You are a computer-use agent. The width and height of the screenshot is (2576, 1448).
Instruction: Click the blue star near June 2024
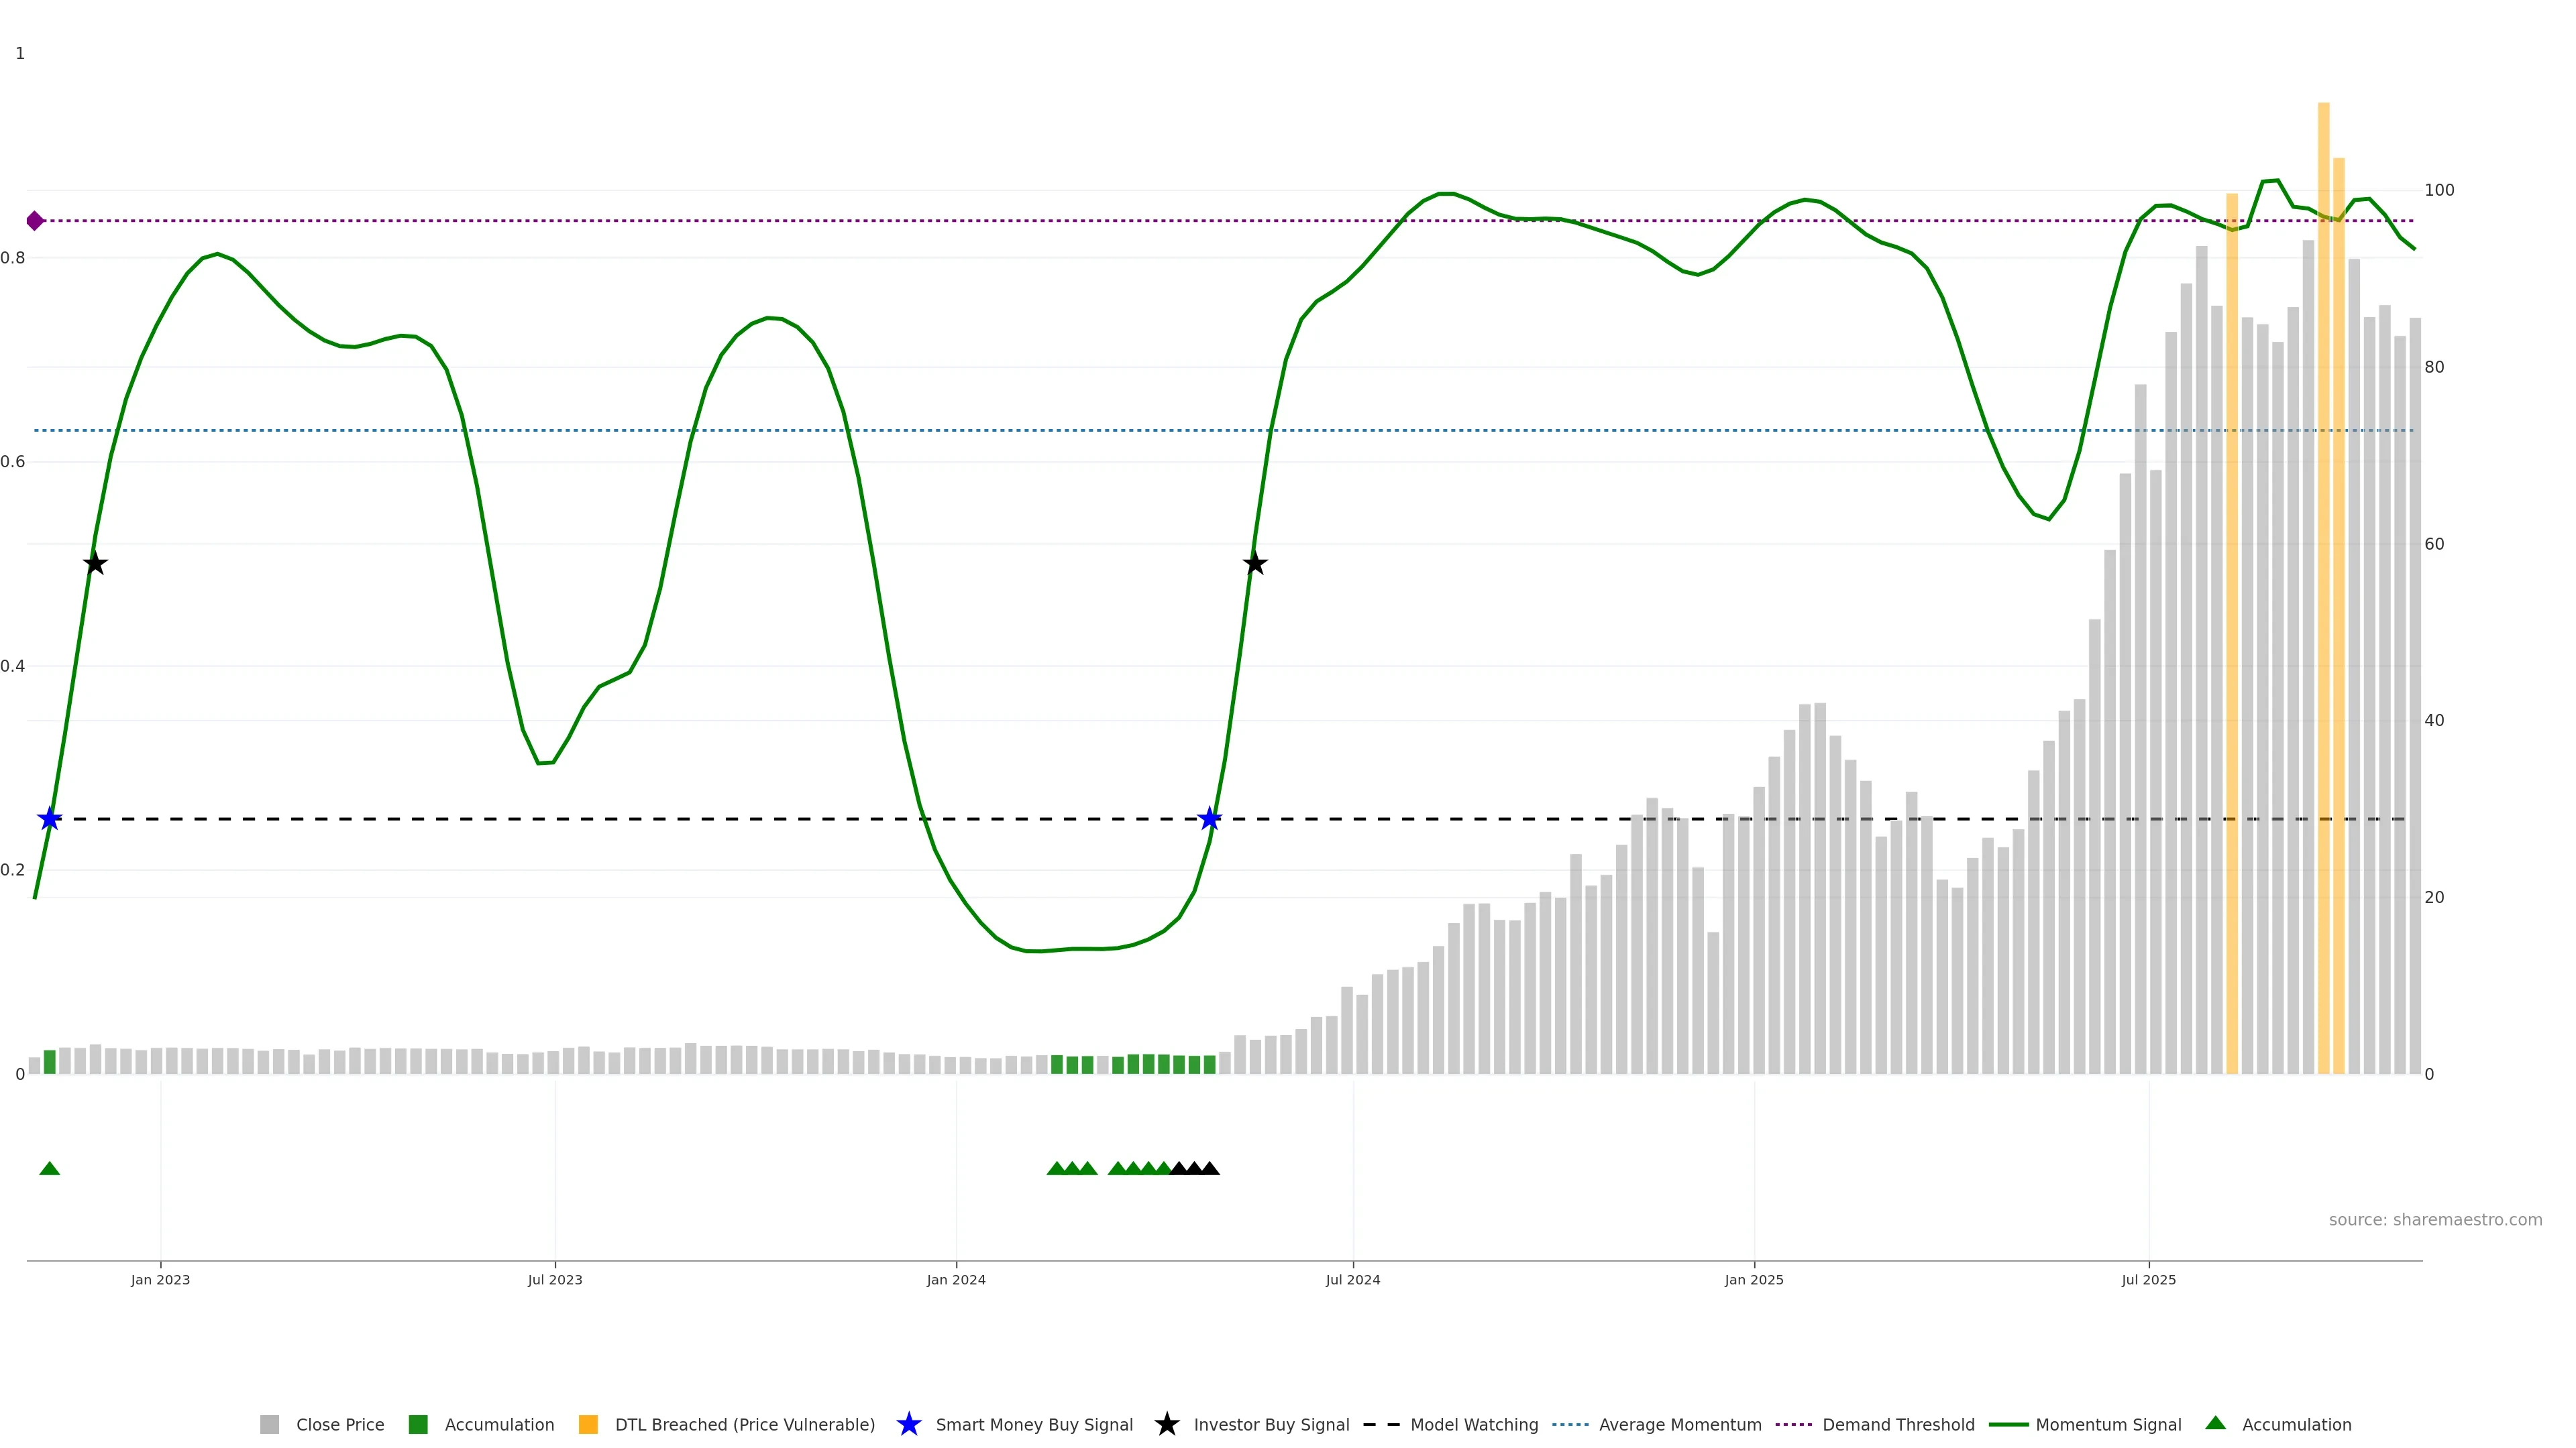point(1210,819)
